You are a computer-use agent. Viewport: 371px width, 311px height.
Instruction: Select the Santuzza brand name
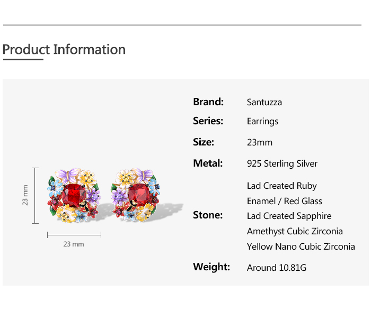tap(264, 102)
